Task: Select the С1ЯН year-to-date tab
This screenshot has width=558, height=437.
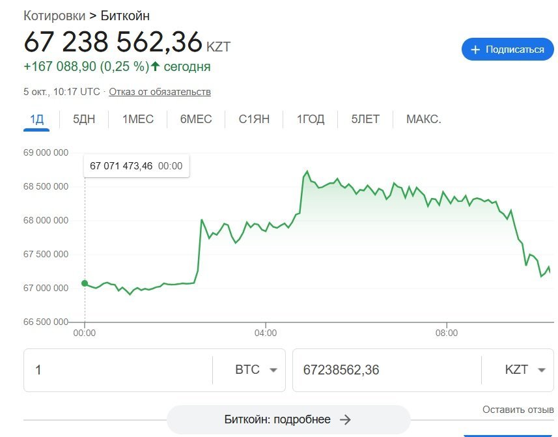Action: pos(254,119)
